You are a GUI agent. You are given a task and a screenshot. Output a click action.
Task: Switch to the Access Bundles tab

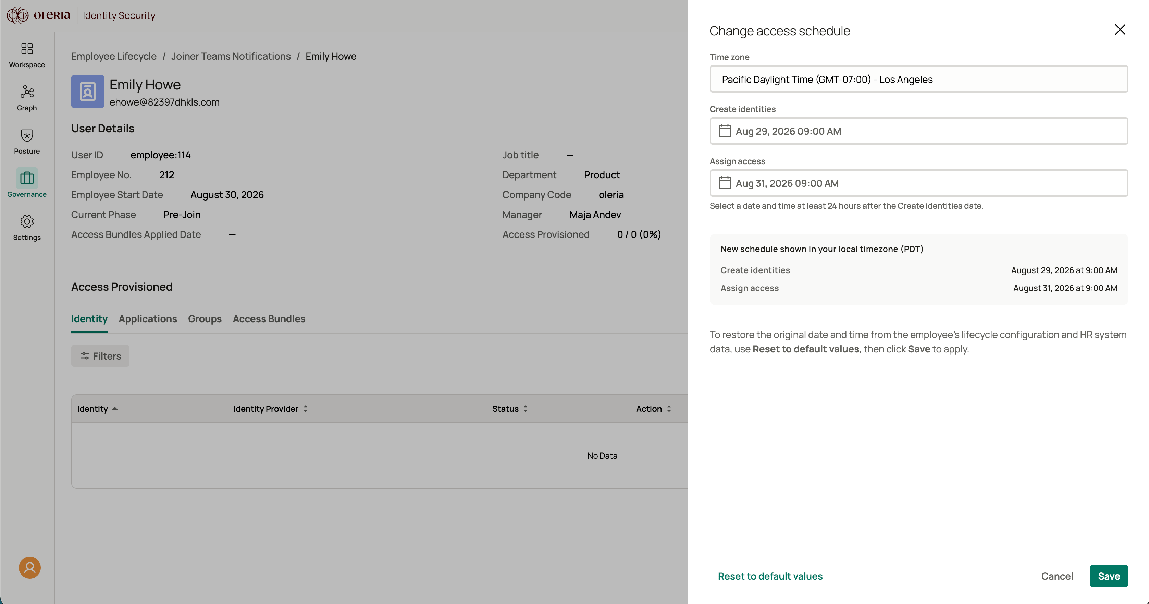[269, 319]
